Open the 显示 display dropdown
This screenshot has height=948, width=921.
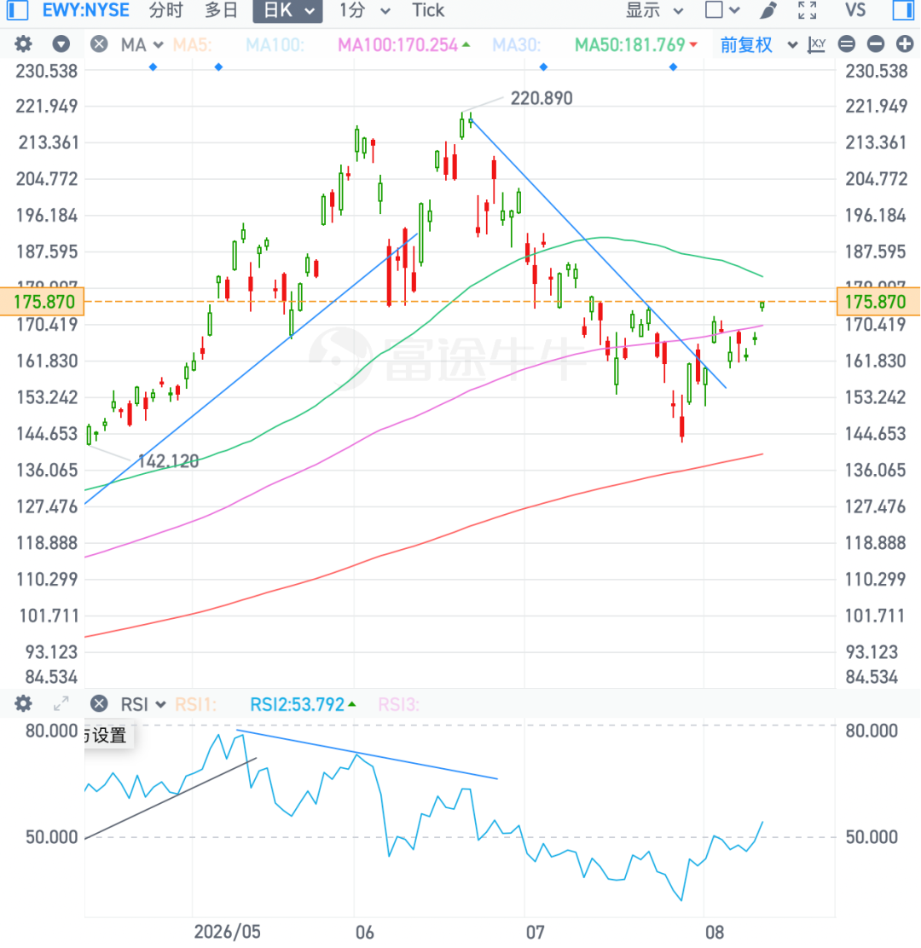[654, 10]
